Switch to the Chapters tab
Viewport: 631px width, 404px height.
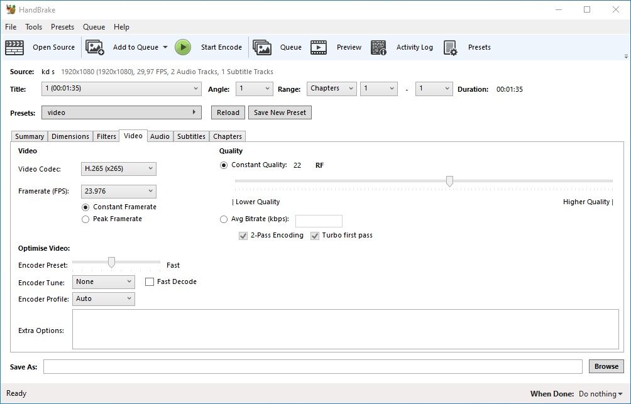(228, 136)
